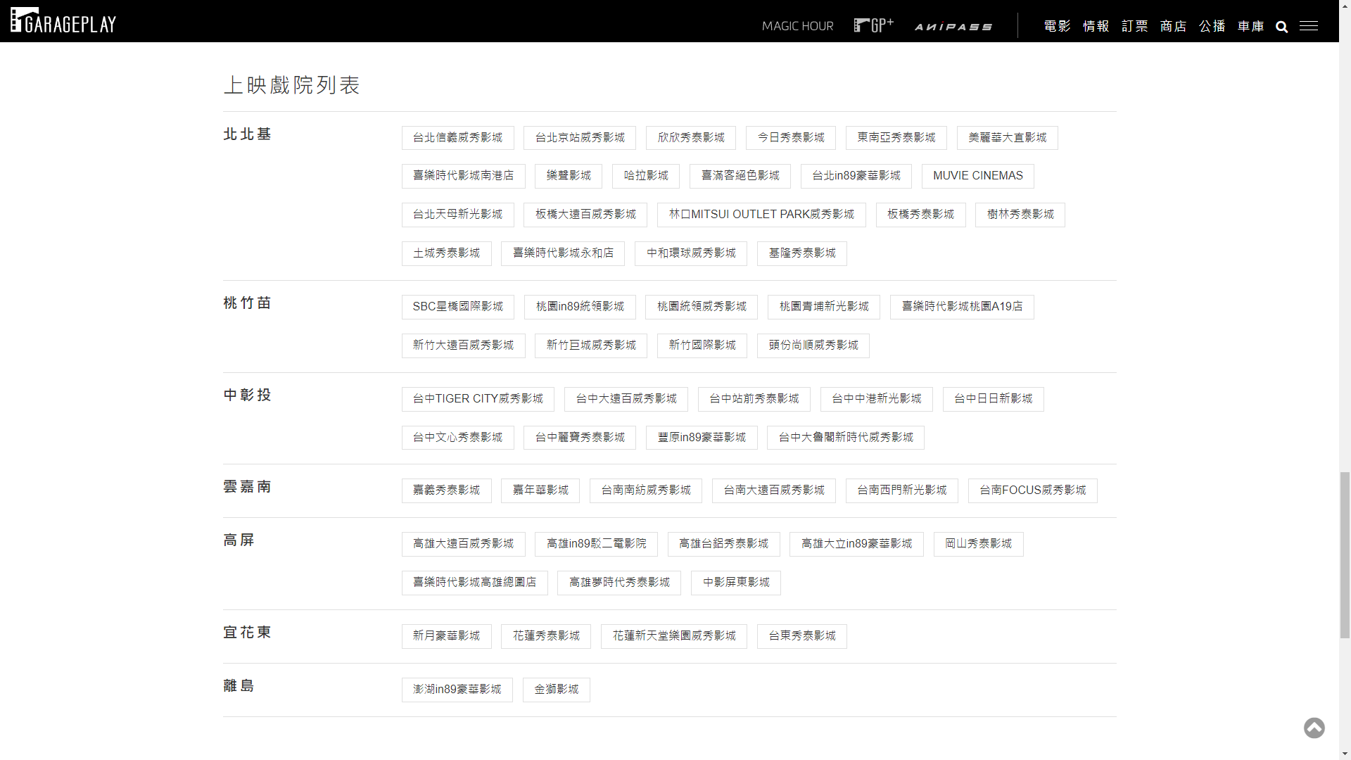Select 欣欣秀泰影城 theater
This screenshot has width=1351, height=760.
click(691, 138)
